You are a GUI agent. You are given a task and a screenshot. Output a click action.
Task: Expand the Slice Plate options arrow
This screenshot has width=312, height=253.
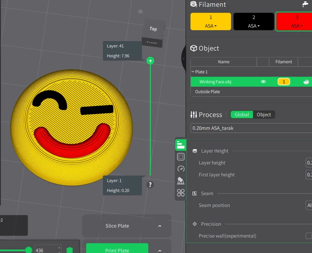tap(160, 226)
